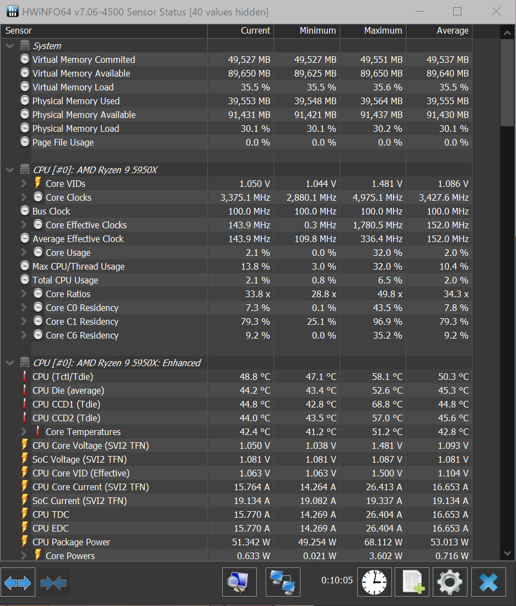Image resolution: width=516 pixels, height=606 pixels.
Task: Click the clock icon beside Total CPU Usage
Action: tap(25, 280)
